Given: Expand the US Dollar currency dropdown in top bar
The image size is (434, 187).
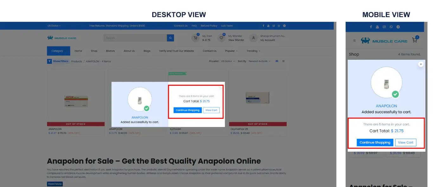Looking at the screenshot, I should pos(54,26).
